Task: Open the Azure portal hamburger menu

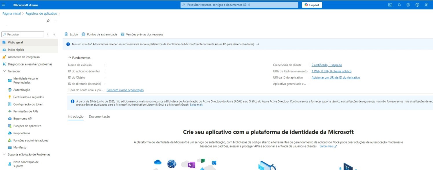Action: (3, 5)
